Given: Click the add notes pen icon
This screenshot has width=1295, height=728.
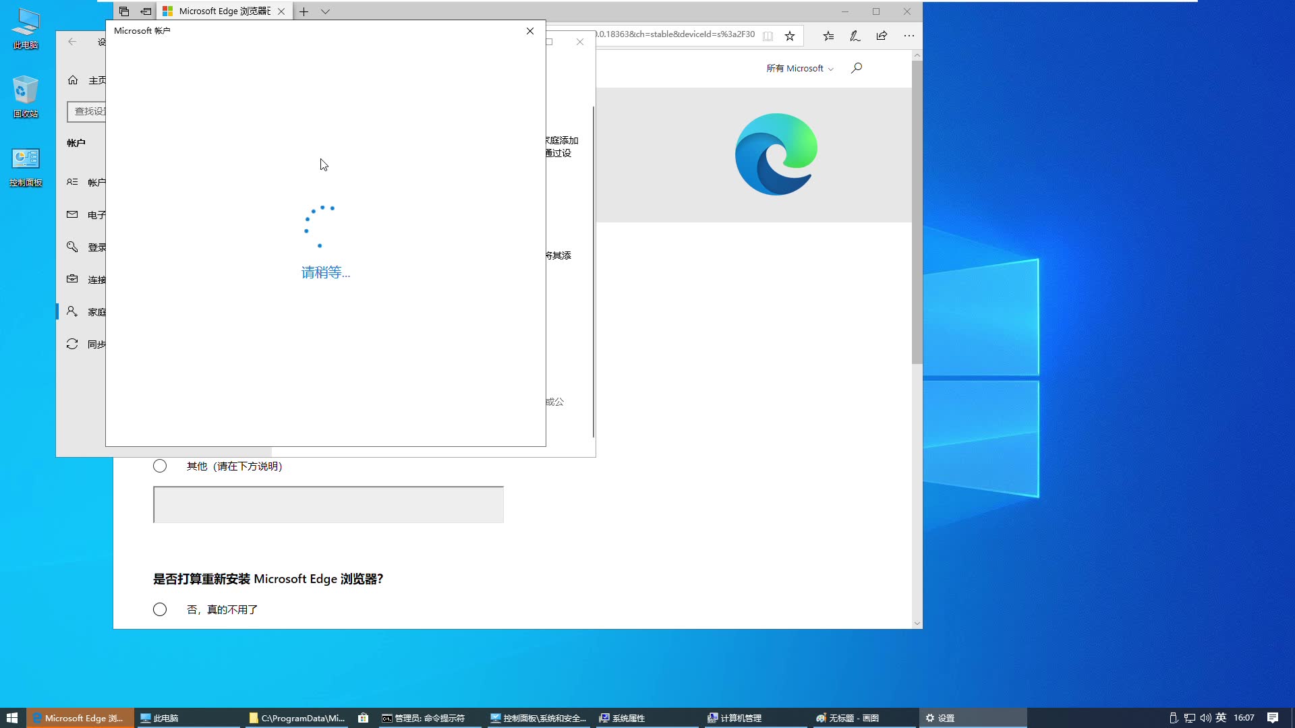Looking at the screenshot, I should tap(855, 36).
